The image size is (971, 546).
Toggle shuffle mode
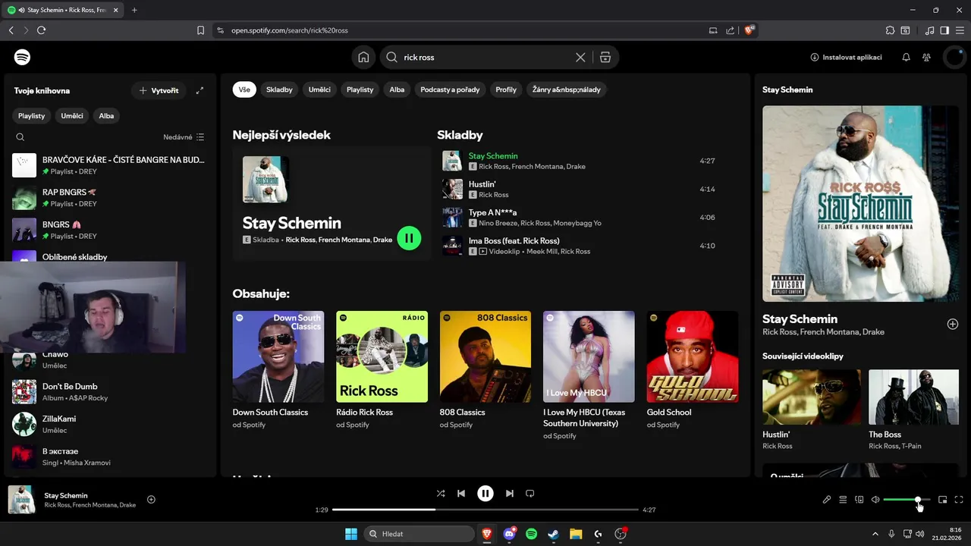coord(441,493)
